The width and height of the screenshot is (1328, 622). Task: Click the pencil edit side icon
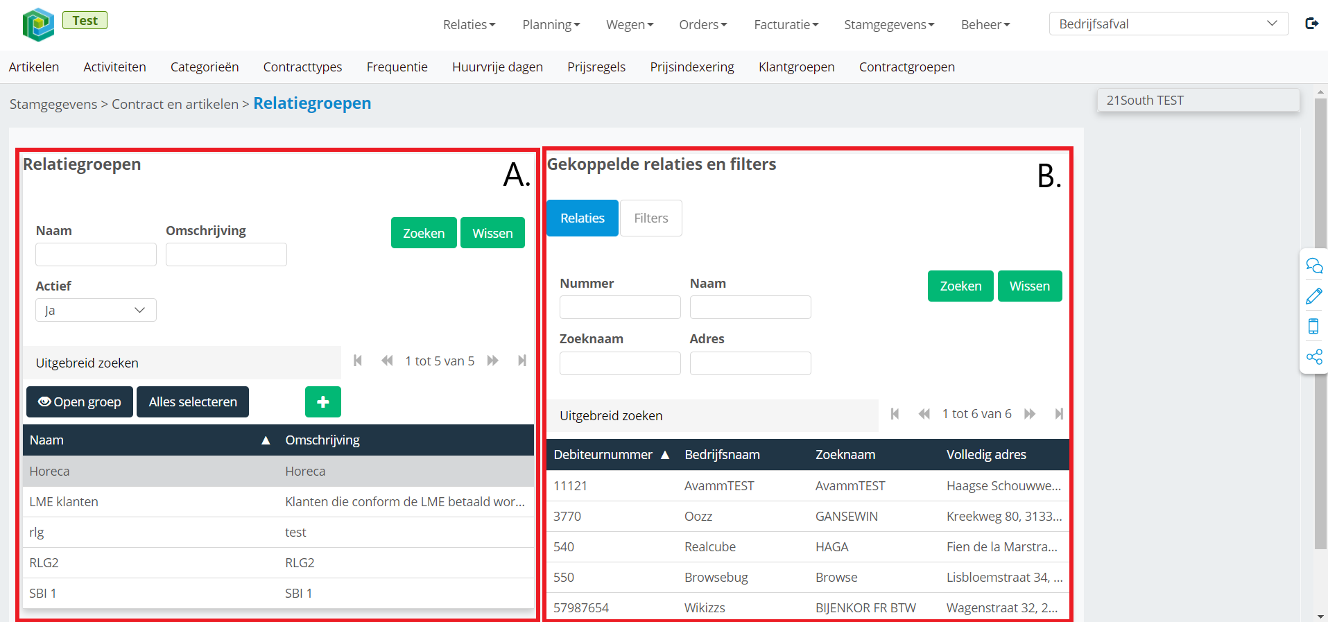[x=1314, y=296]
